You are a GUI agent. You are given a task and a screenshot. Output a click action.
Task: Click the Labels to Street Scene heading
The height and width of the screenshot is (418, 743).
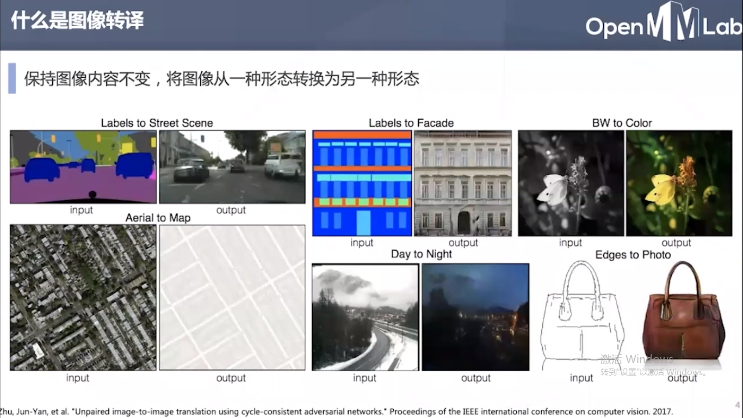pos(157,123)
